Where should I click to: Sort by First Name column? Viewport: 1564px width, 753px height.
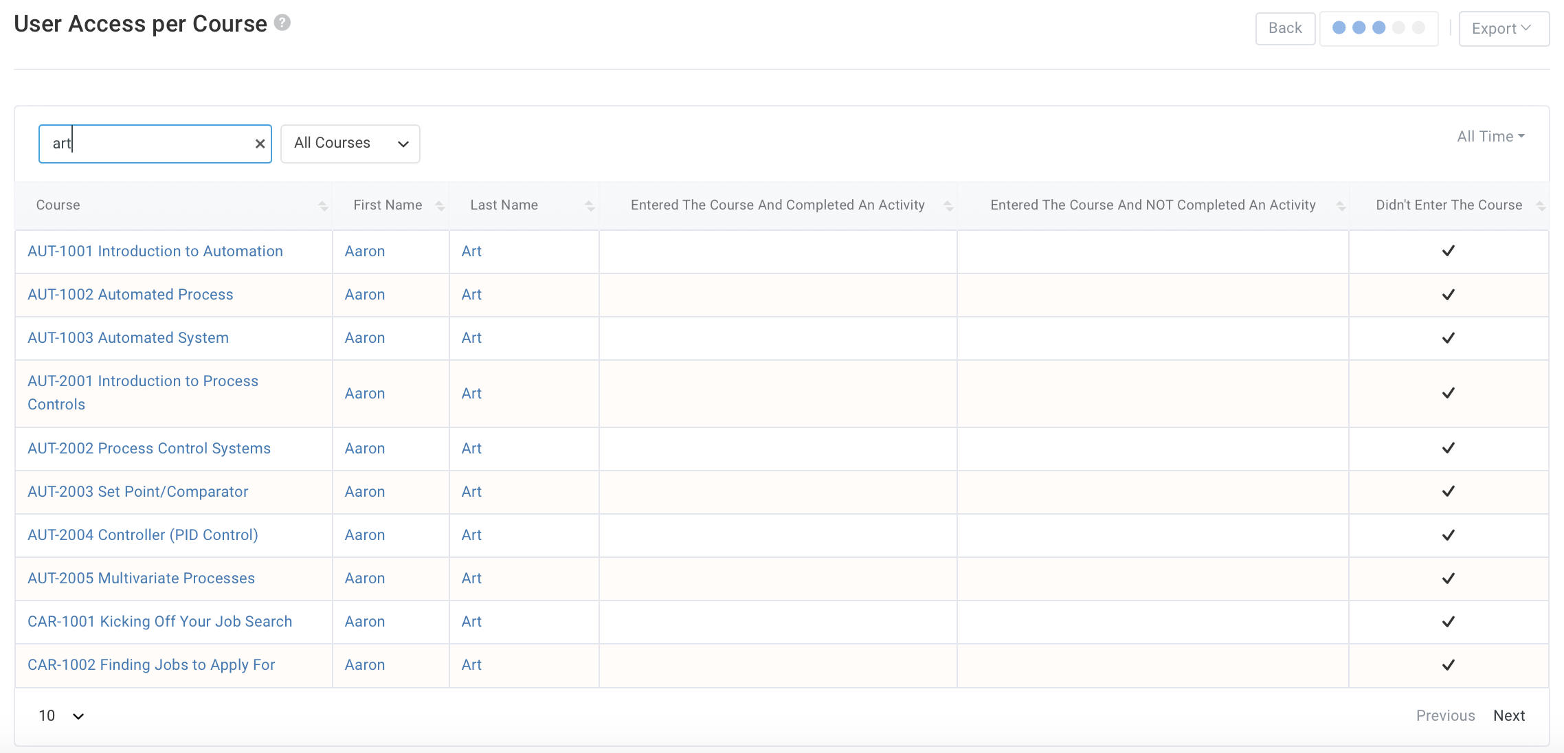click(440, 205)
